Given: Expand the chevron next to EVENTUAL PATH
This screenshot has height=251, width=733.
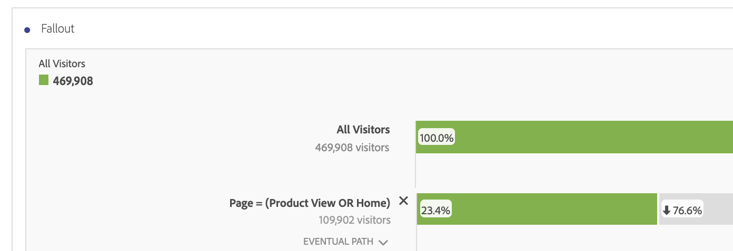Looking at the screenshot, I should tap(383, 243).
